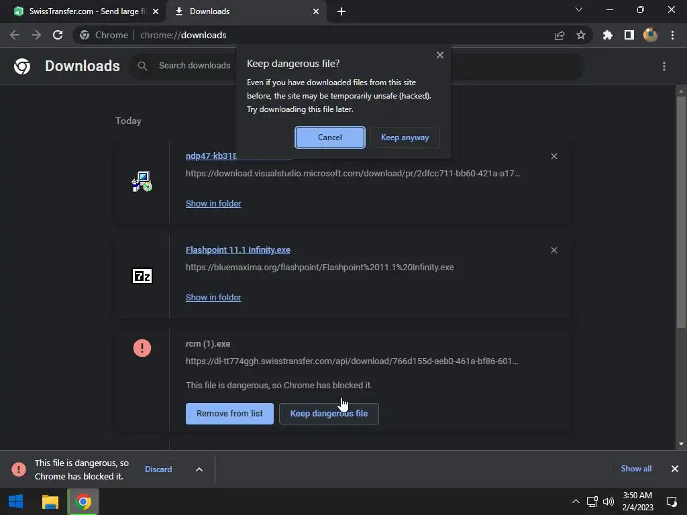Click the scrollbar down arrow

pos(681,444)
